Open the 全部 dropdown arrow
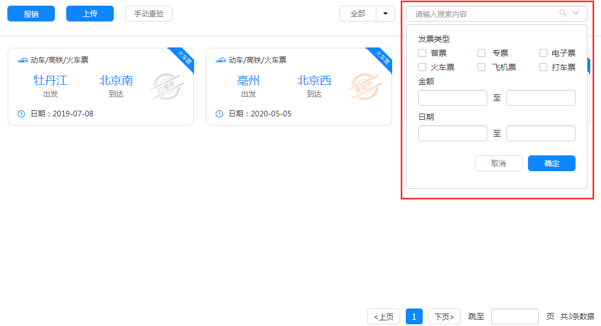 pyautogui.click(x=385, y=14)
